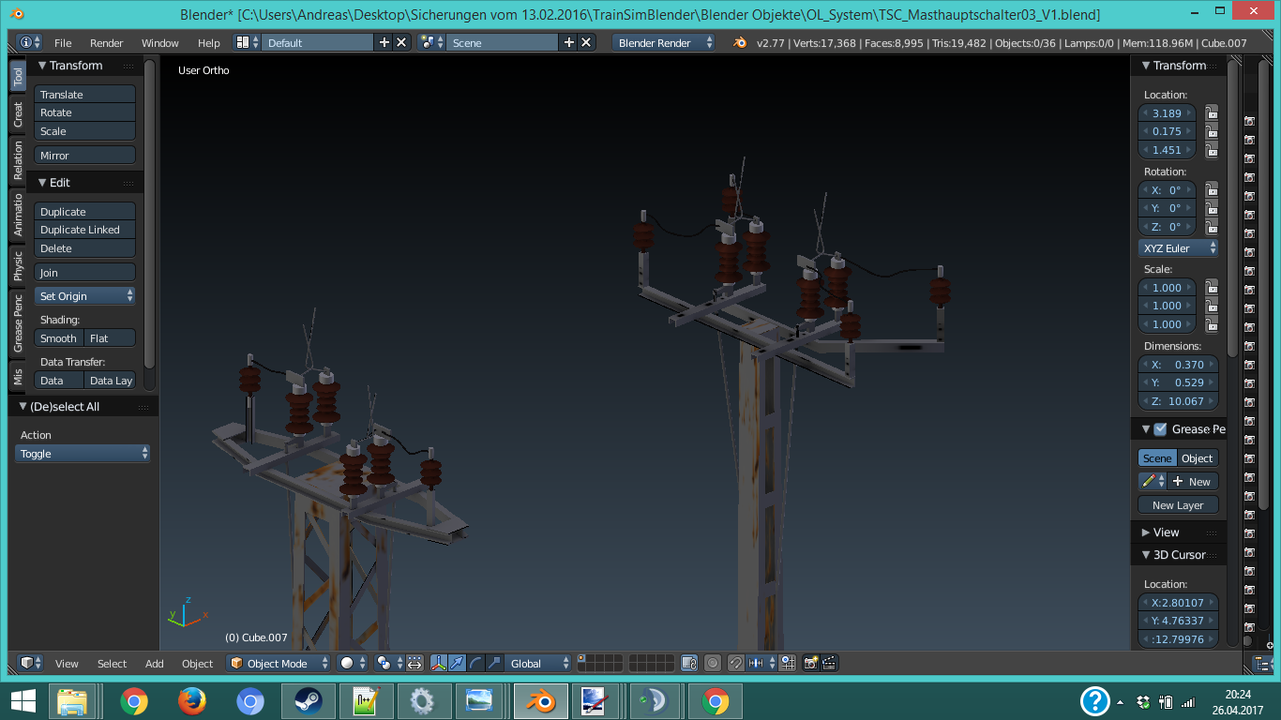This screenshot has height=720, width=1281.
Task: Click the OpenGL render animation clapper icon
Action: [x=829, y=663]
